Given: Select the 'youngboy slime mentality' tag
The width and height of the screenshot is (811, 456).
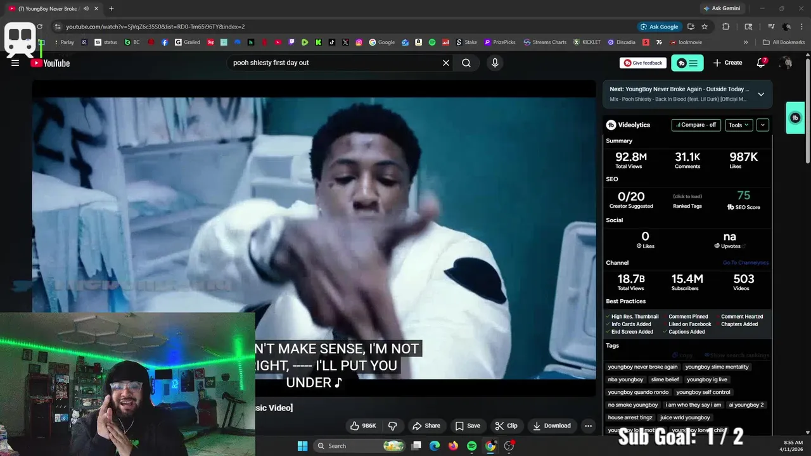Looking at the screenshot, I should (717, 367).
